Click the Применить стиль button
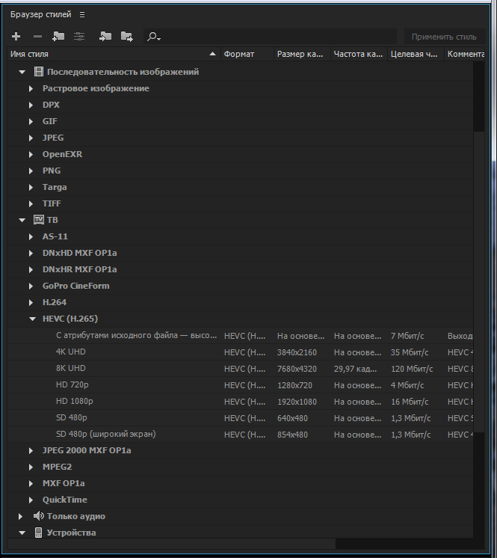This screenshot has width=497, height=558. [444, 37]
